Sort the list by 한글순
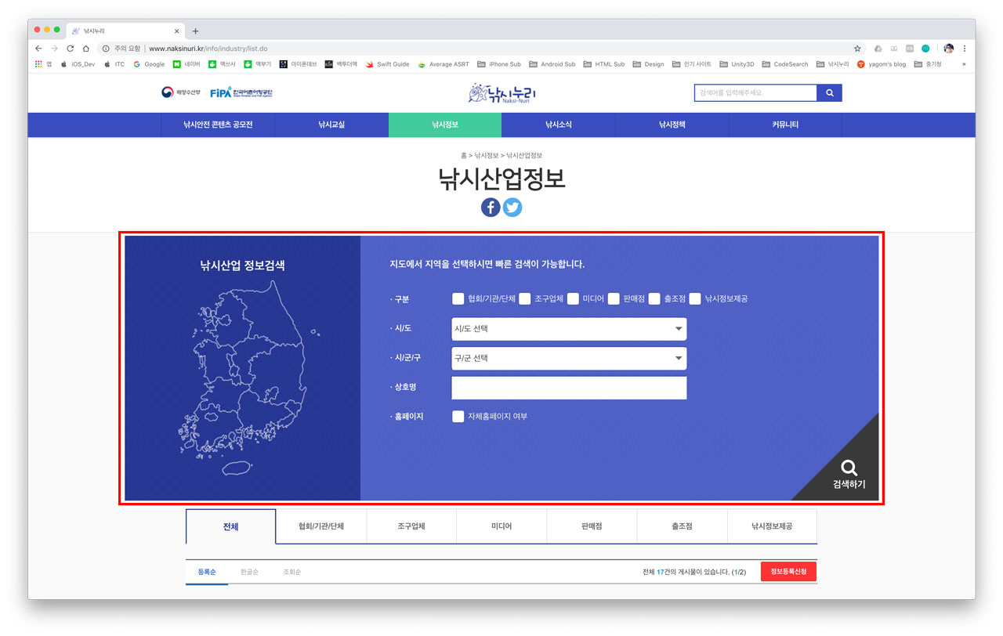Viewport: 1003px width, 636px height. (249, 573)
